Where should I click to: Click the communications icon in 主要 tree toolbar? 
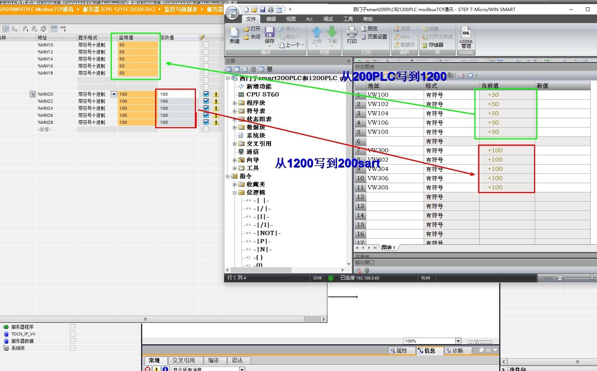coord(270,69)
